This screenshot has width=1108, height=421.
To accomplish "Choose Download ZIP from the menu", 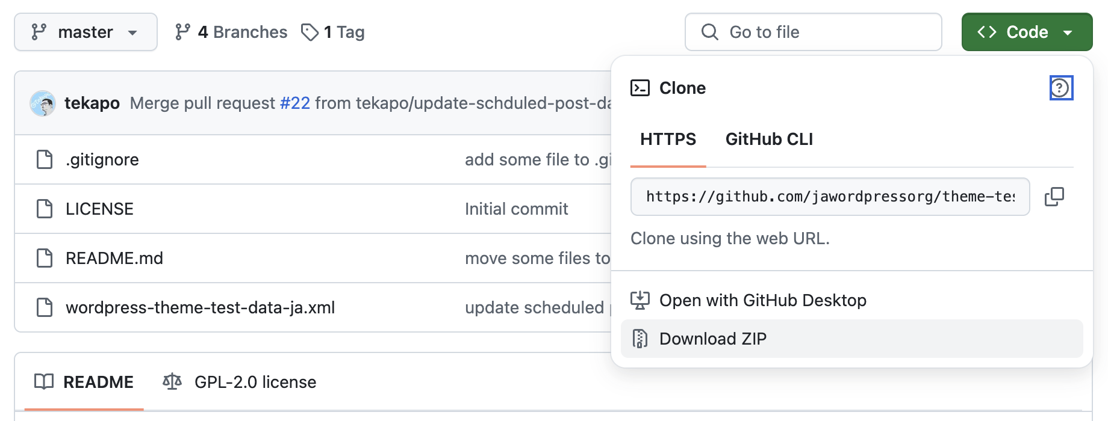I will click(712, 339).
